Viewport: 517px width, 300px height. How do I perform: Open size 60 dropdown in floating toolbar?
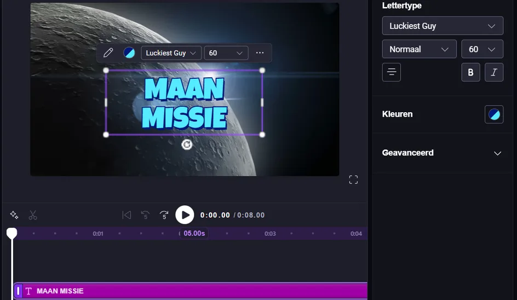pos(226,53)
